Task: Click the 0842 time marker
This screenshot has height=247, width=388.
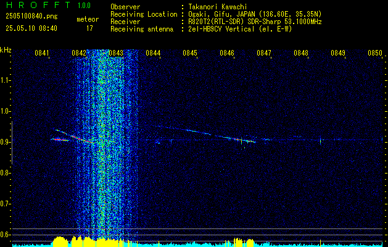Action: point(79,53)
